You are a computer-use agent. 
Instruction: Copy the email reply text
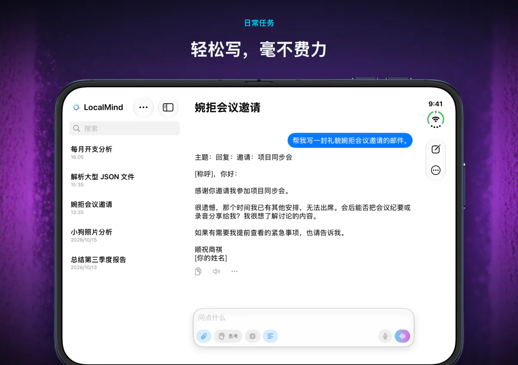pos(198,271)
